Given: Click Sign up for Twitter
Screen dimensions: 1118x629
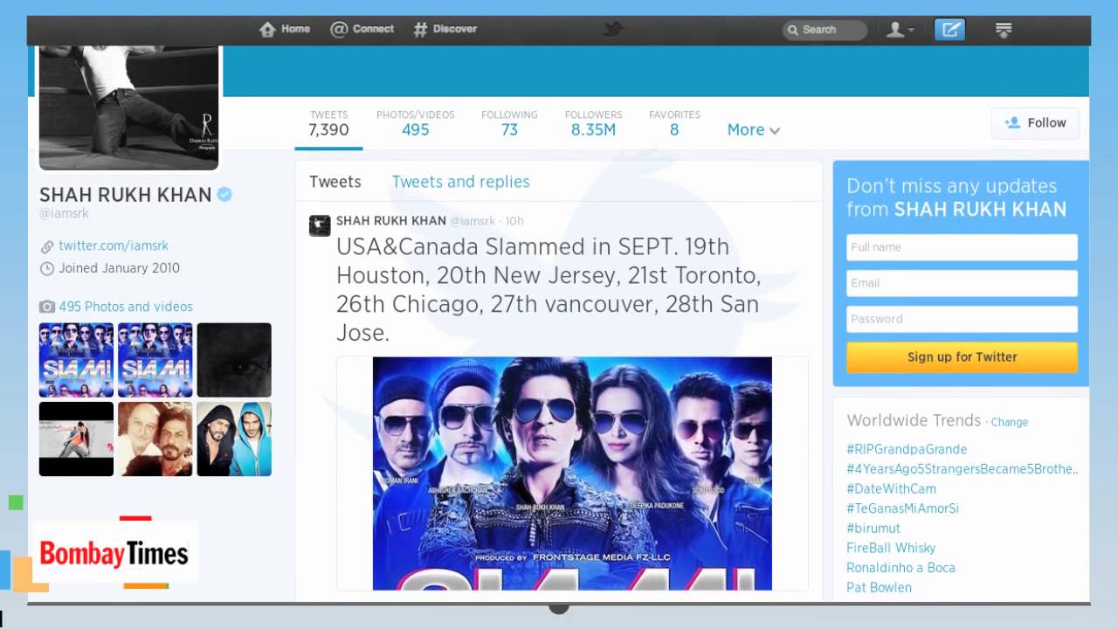Looking at the screenshot, I should pos(962,357).
